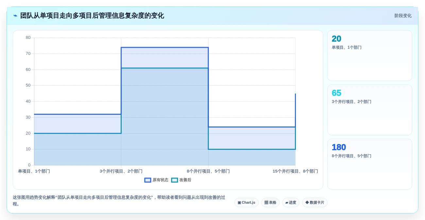Click the y-axis tick label 60
Screen dimensions: 425x220
click(28, 70)
